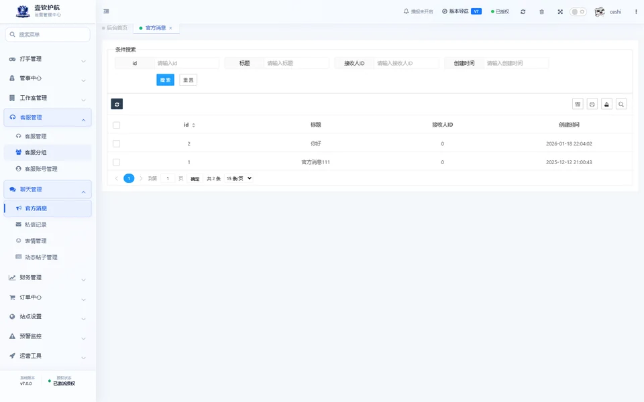Open the column filter grid icon
The height and width of the screenshot is (402, 644).
[578, 105]
